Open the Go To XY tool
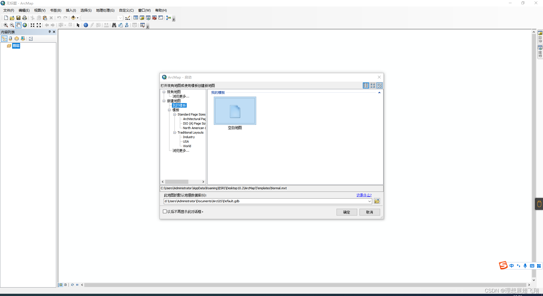543x296 pixels. [x=127, y=25]
